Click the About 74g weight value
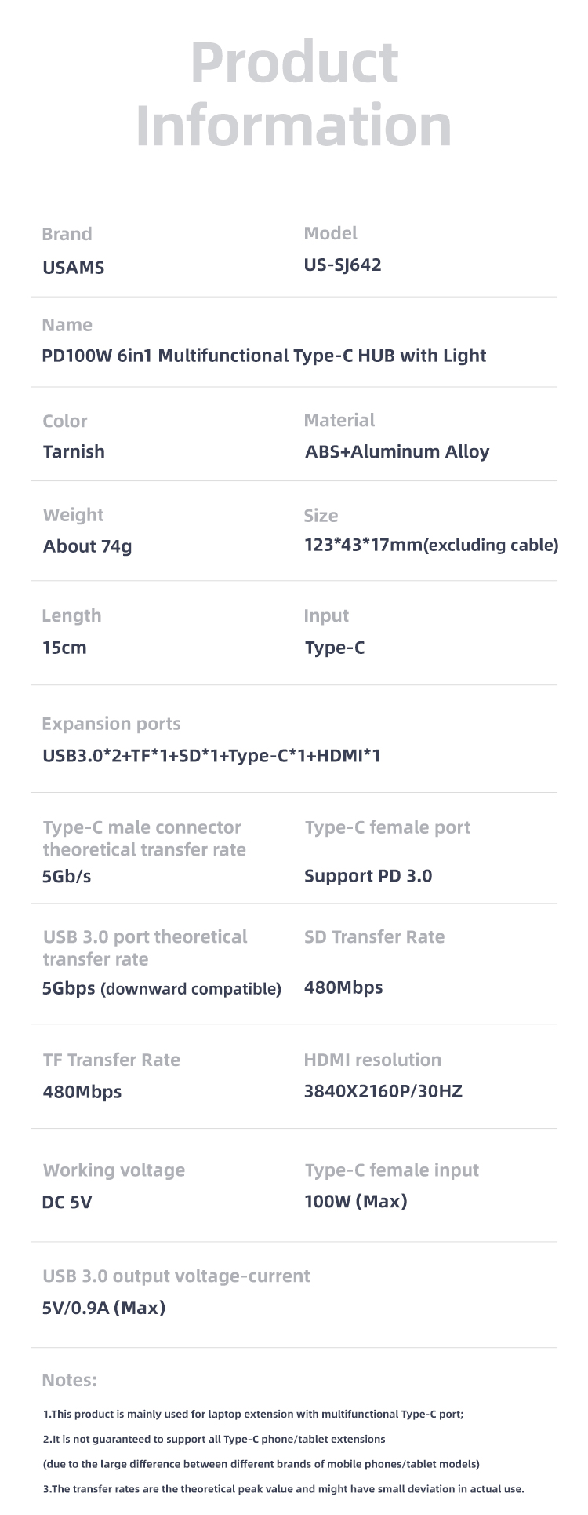This screenshot has width=588, height=1515. (x=87, y=546)
